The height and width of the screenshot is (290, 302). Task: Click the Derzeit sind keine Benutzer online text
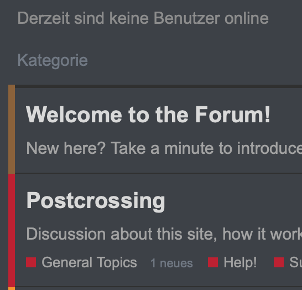tap(143, 18)
